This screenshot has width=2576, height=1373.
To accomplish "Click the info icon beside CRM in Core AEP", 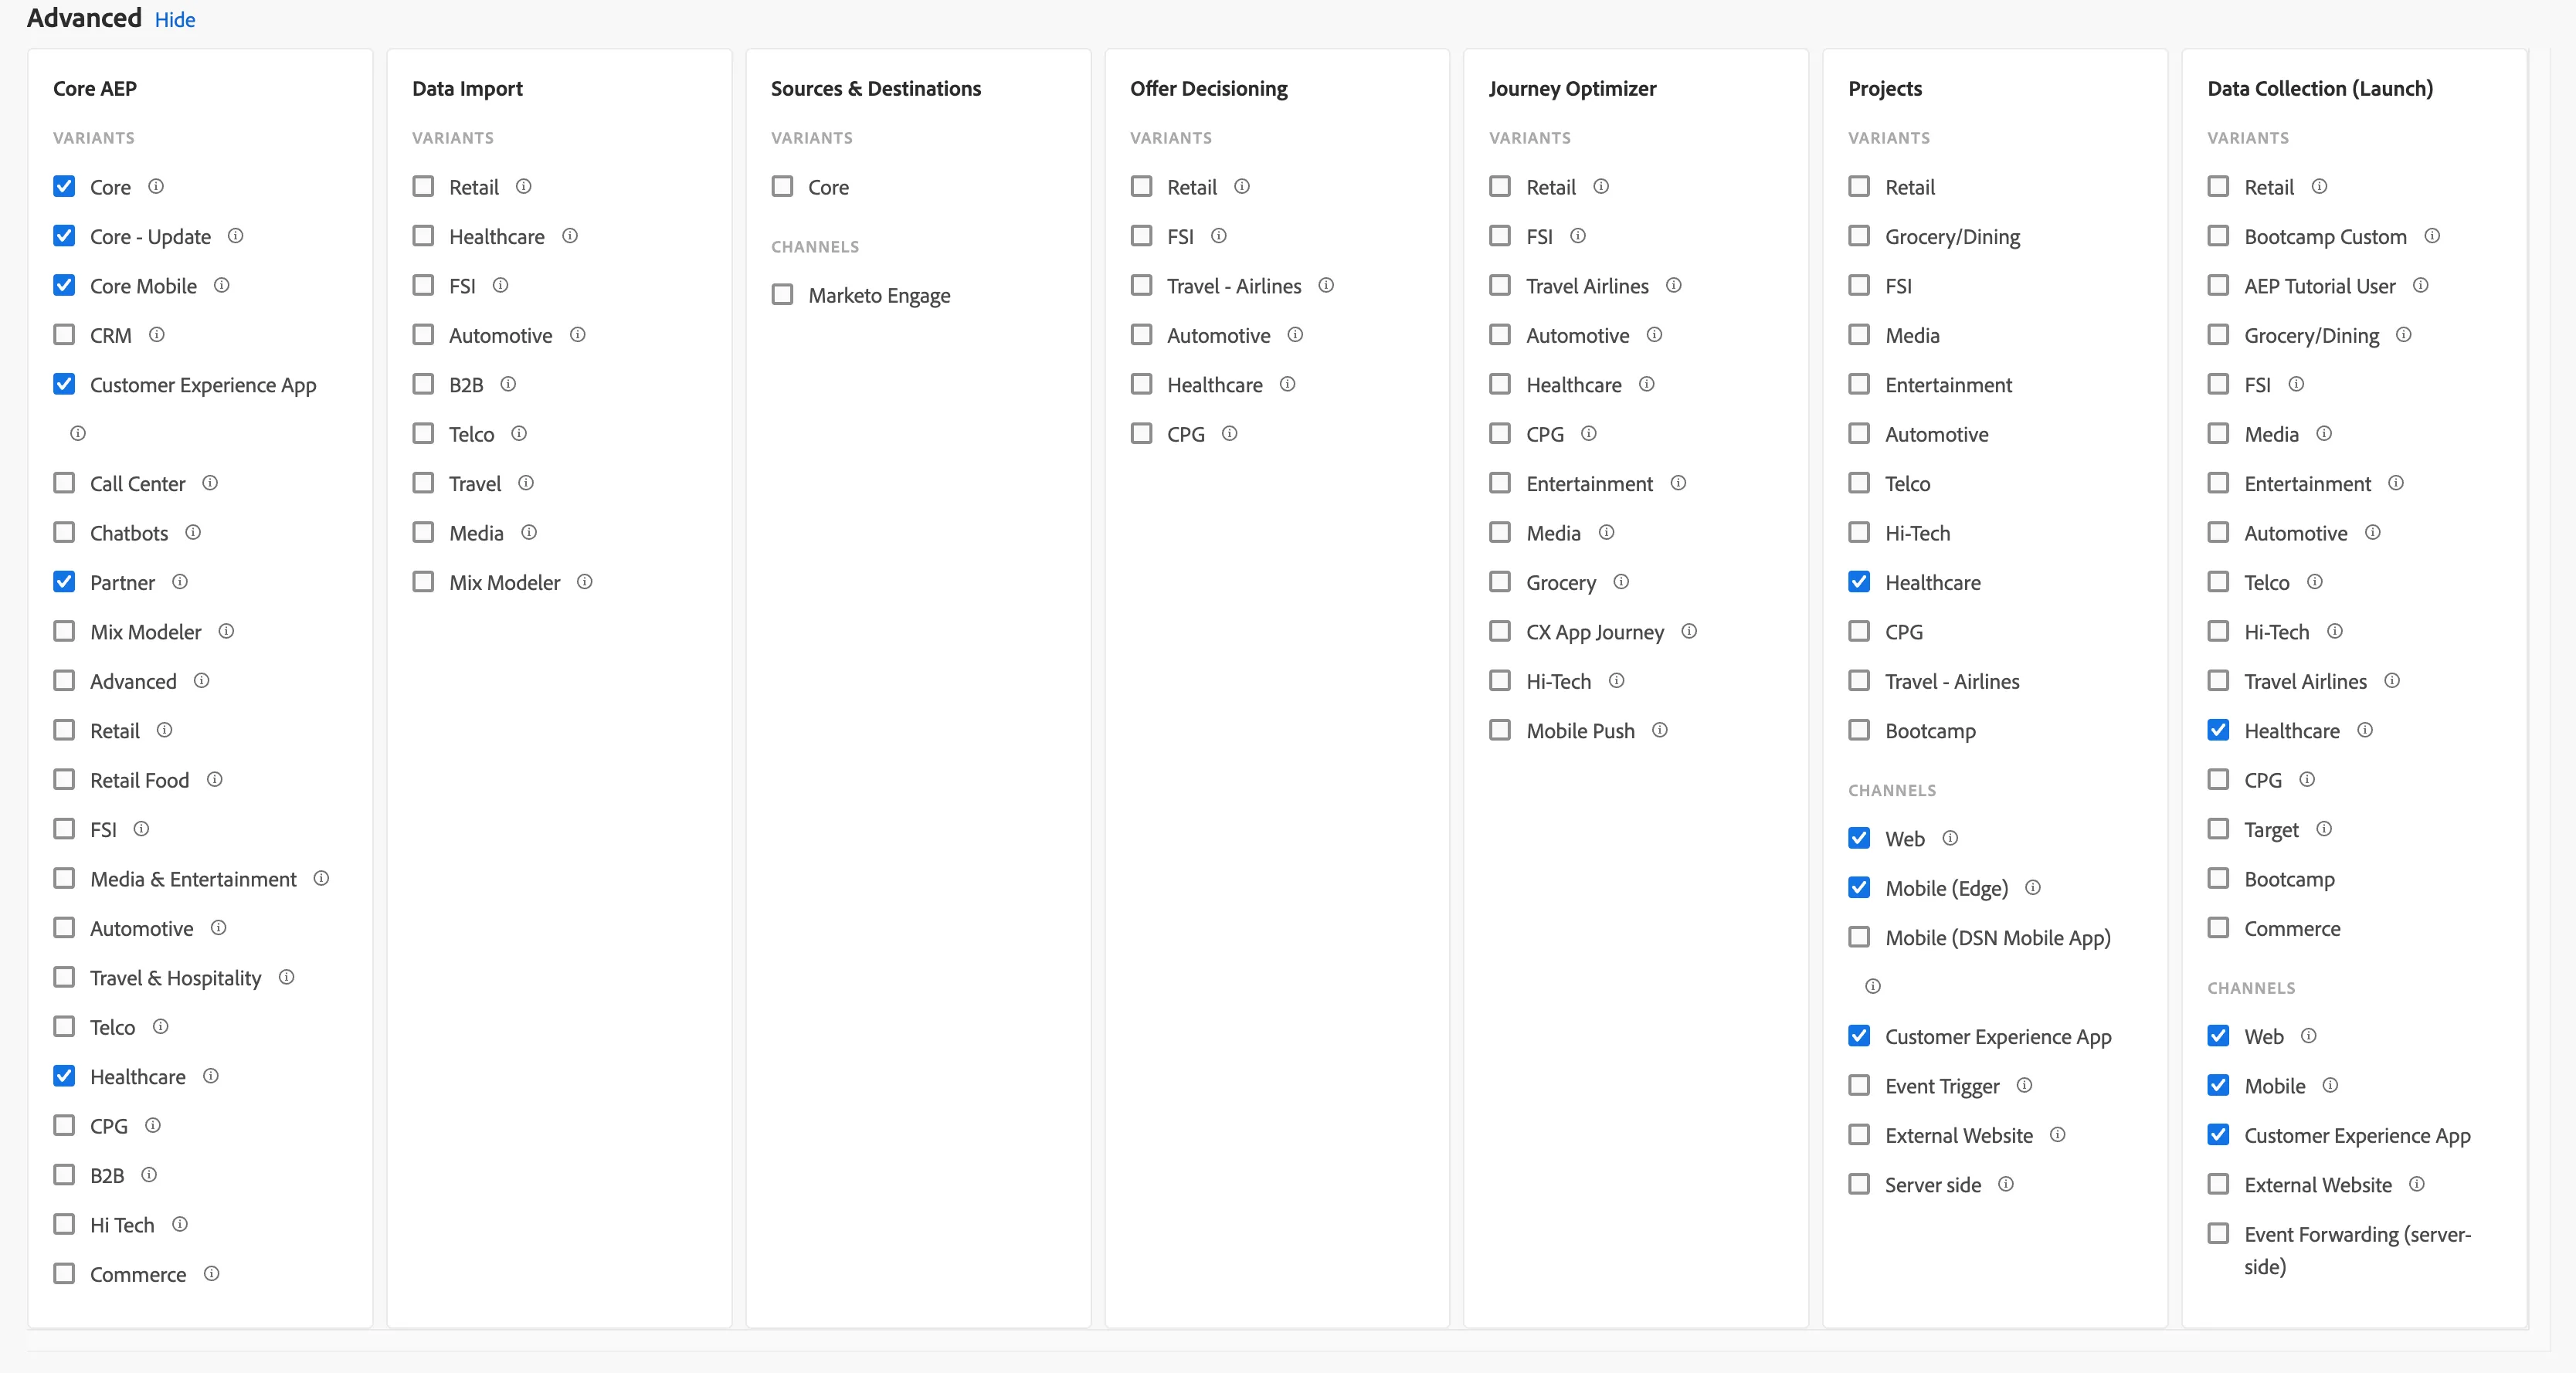I will click(157, 334).
